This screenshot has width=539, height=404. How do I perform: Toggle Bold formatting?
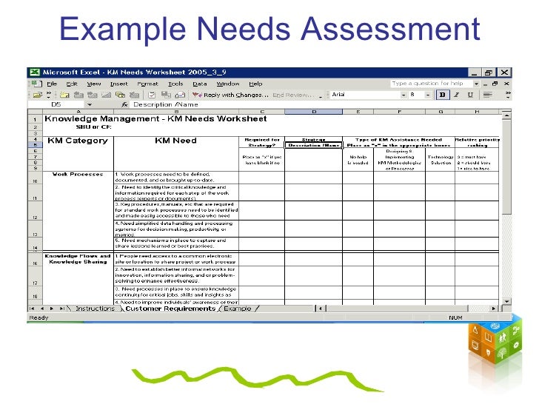(443, 95)
